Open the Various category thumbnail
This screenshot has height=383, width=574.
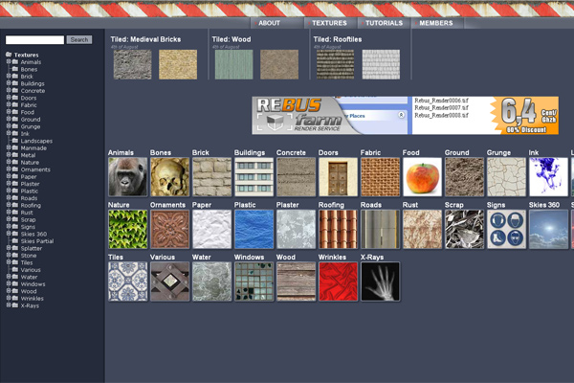tap(170, 282)
